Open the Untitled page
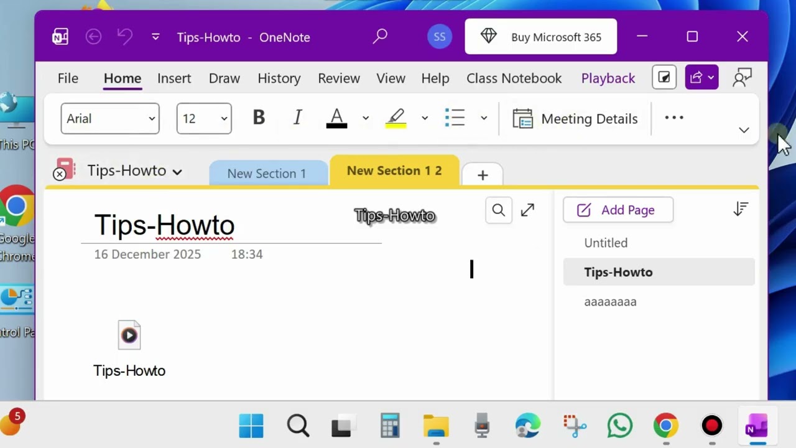Screen dimensions: 796x448 [x=659, y=243]
